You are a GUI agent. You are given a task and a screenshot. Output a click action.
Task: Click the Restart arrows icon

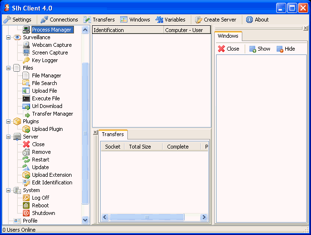tap(26, 160)
